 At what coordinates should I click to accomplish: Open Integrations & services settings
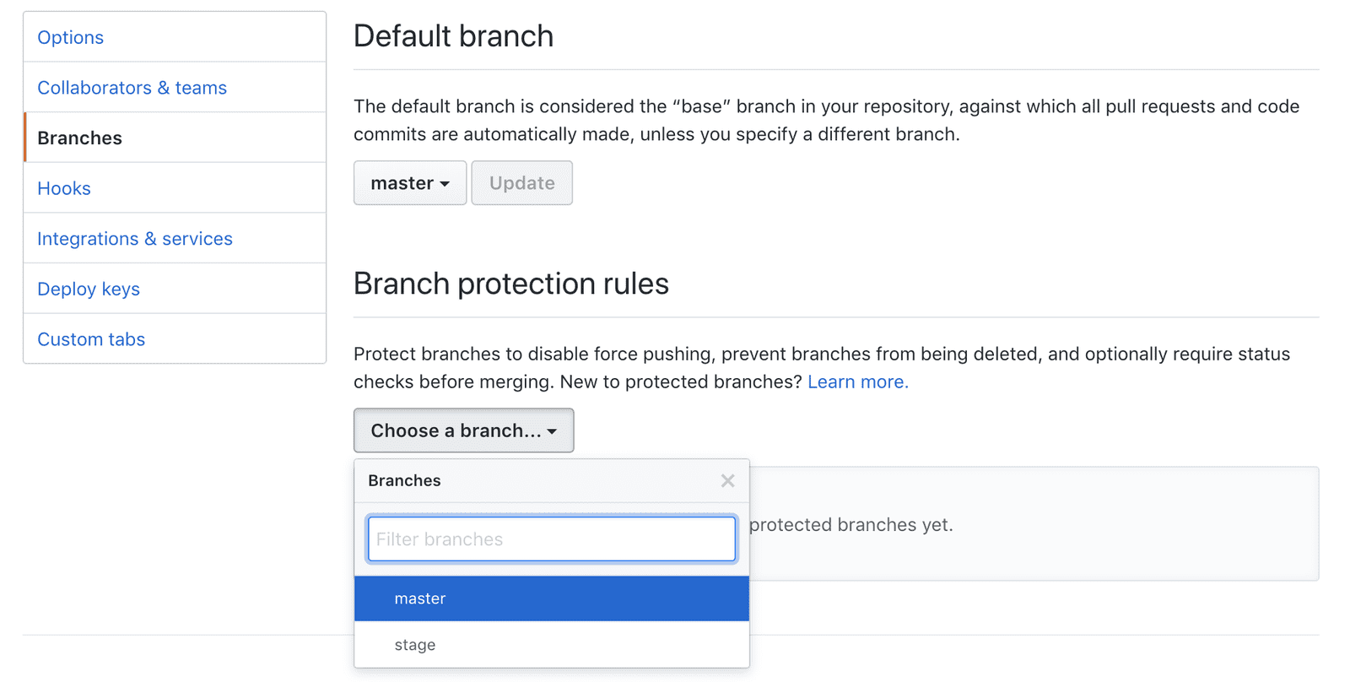(x=135, y=238)
